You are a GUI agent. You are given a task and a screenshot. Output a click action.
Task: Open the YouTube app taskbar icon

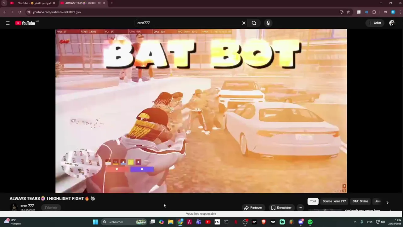(x=208, y=222)
